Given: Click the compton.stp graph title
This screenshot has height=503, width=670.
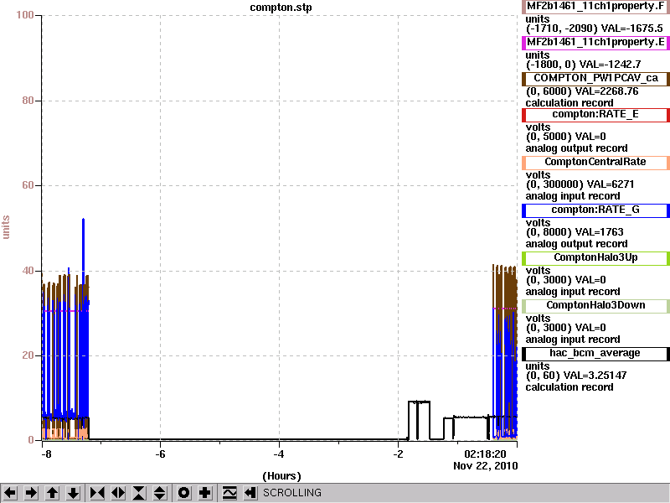Looking at the screenshot, I should click(x=281, y=8).
